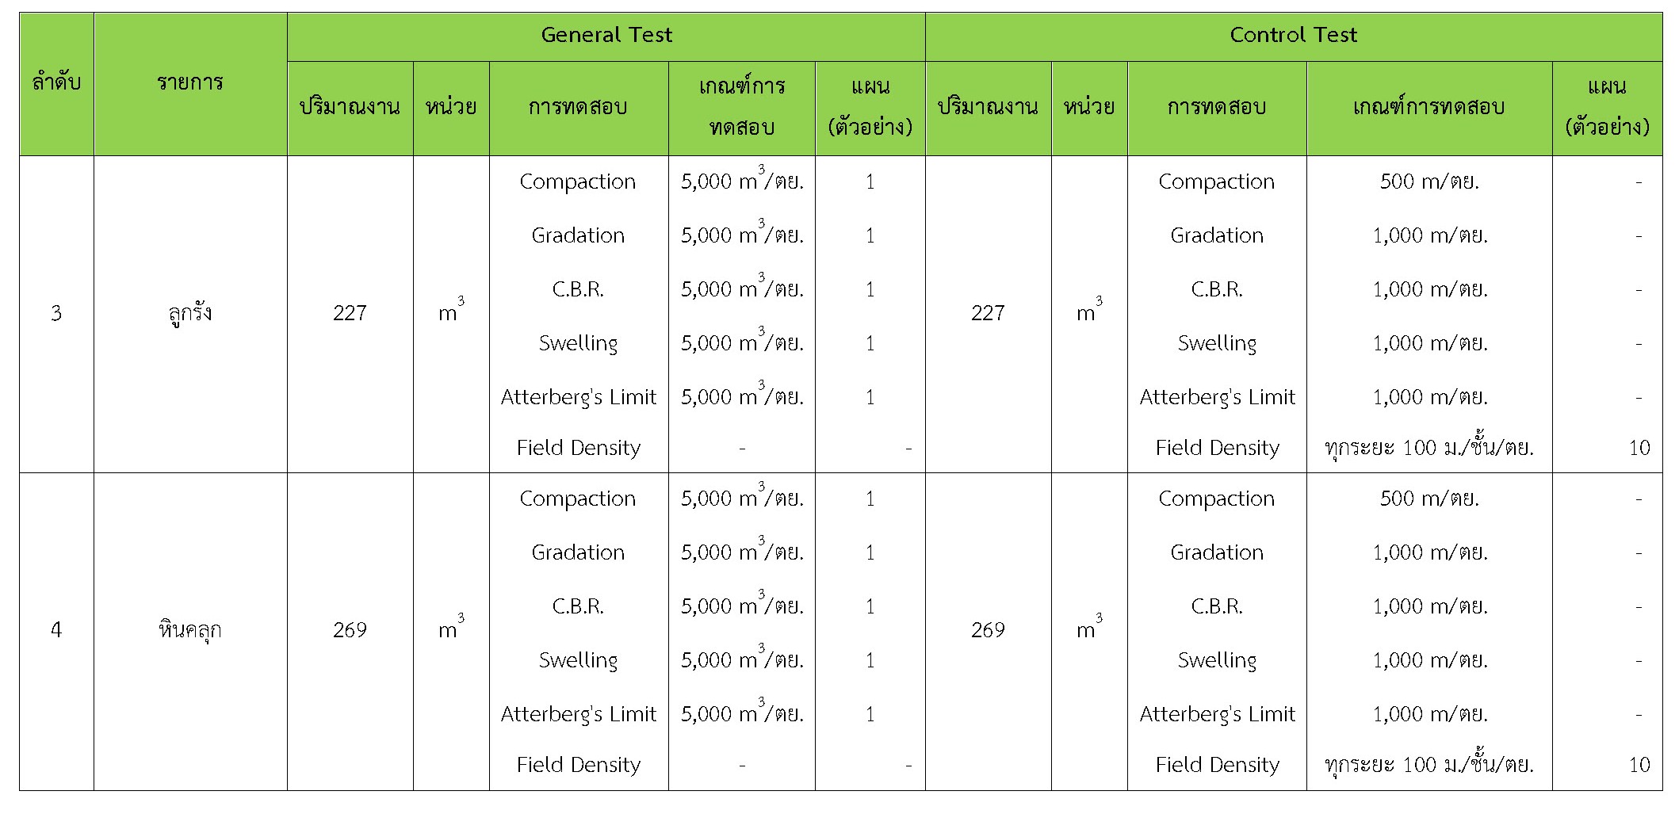1679x814 pixels.
Task: Click หน่วย header under Control Test
Action: pyautogui.click(x=1089, y=107)
